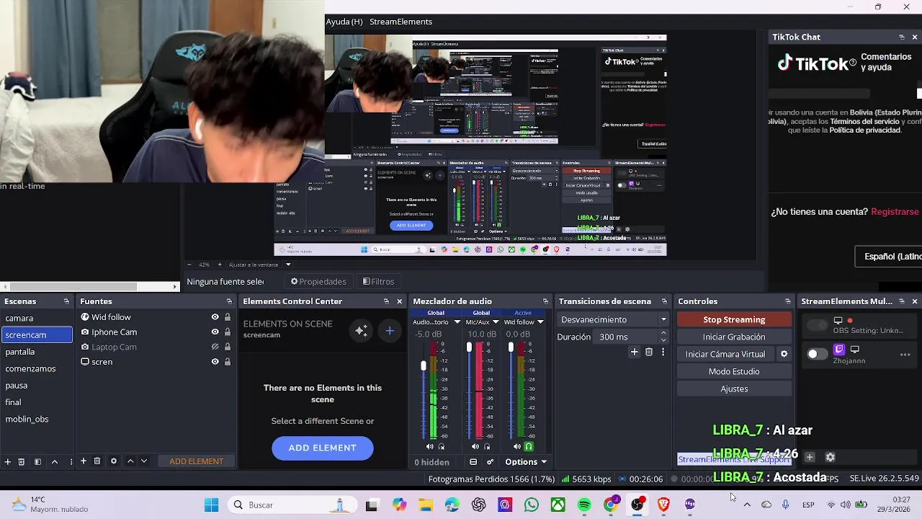The height and width of the screenshot is (519, 922).
Task: Unlock the Iphone Cam source
Action: coord(228,332)
